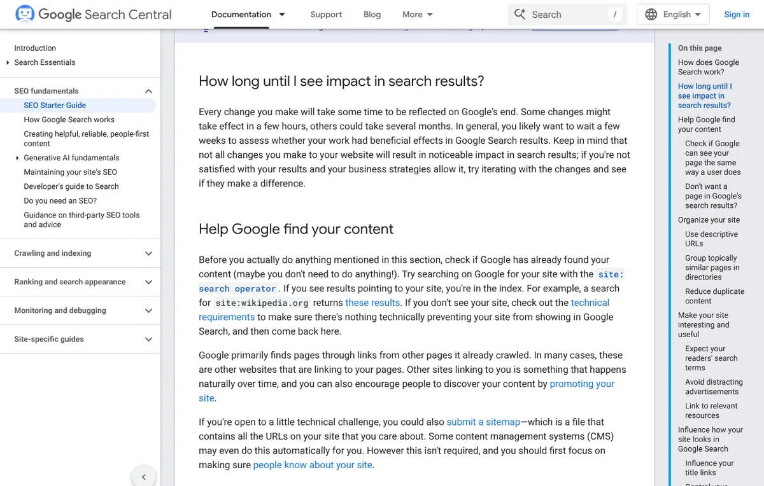The image size is (764, 486).
Task: Open the English language selector
Action: tap(673, 14)
